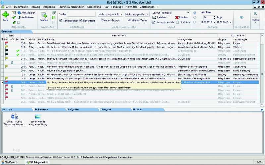Click the top icon in Weiterleiten group
Screen dimensions: 265x165
tap(54, 13)
